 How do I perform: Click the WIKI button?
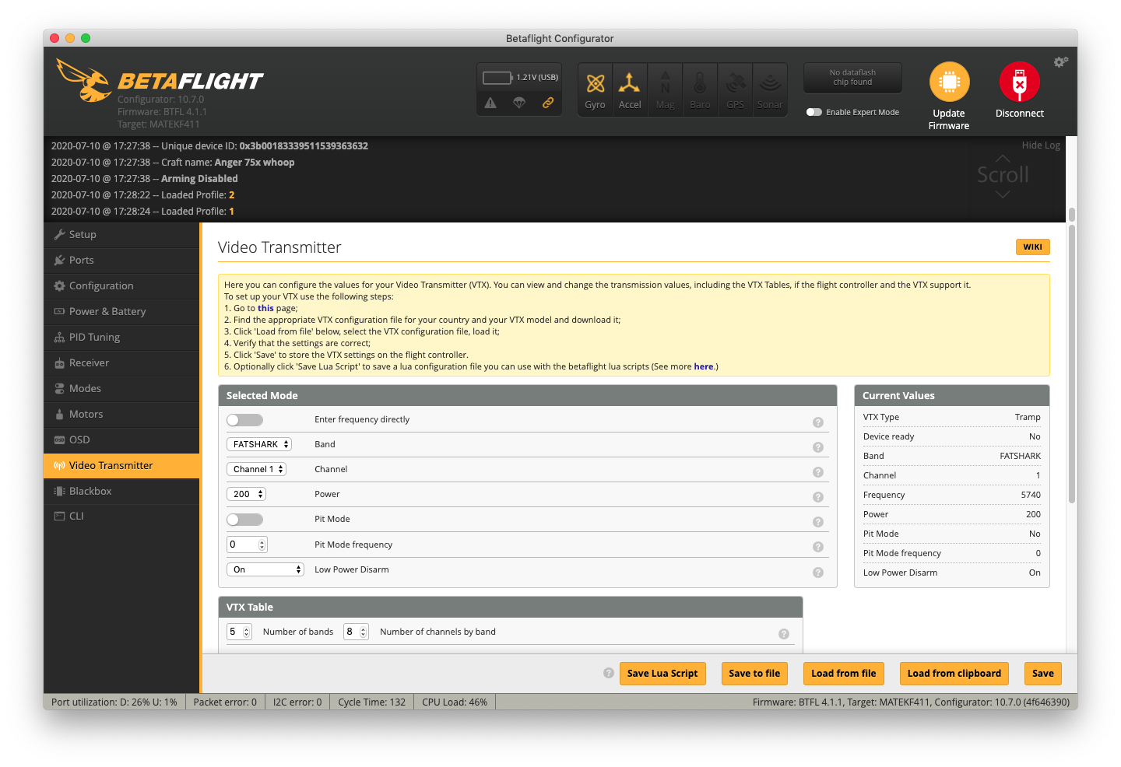tap(1032, 247)
